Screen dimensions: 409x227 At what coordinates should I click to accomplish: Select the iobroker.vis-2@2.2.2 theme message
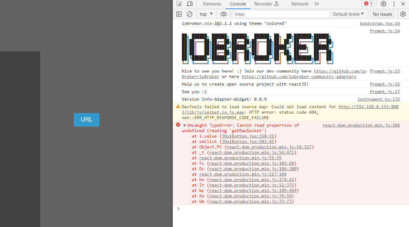tap(234, 23)
